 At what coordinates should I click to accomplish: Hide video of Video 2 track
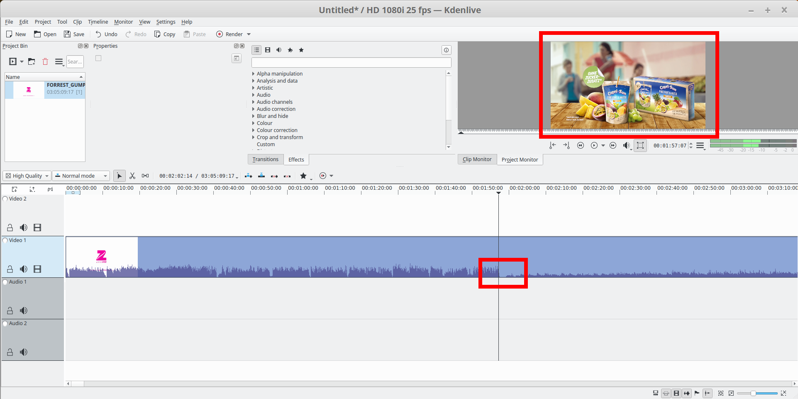pyautogui.click(x=37, y=228)
